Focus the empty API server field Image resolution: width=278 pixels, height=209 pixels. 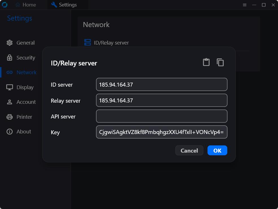click(162, 116)
